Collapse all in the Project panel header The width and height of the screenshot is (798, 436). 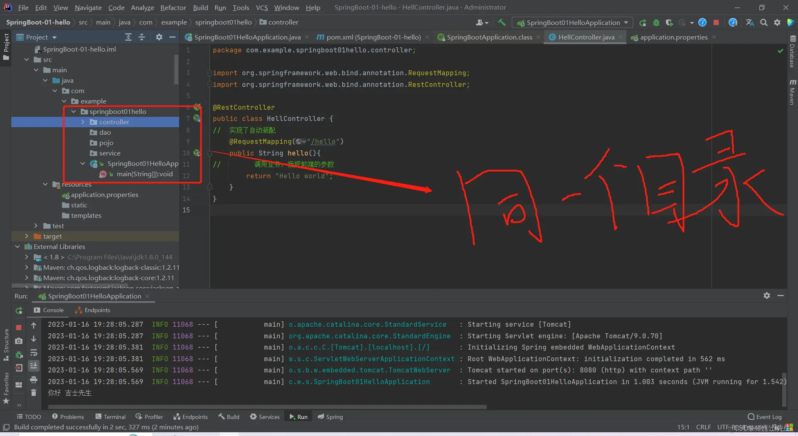coord(142,37)
